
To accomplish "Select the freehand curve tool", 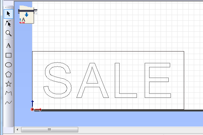I will pos(8,103).
